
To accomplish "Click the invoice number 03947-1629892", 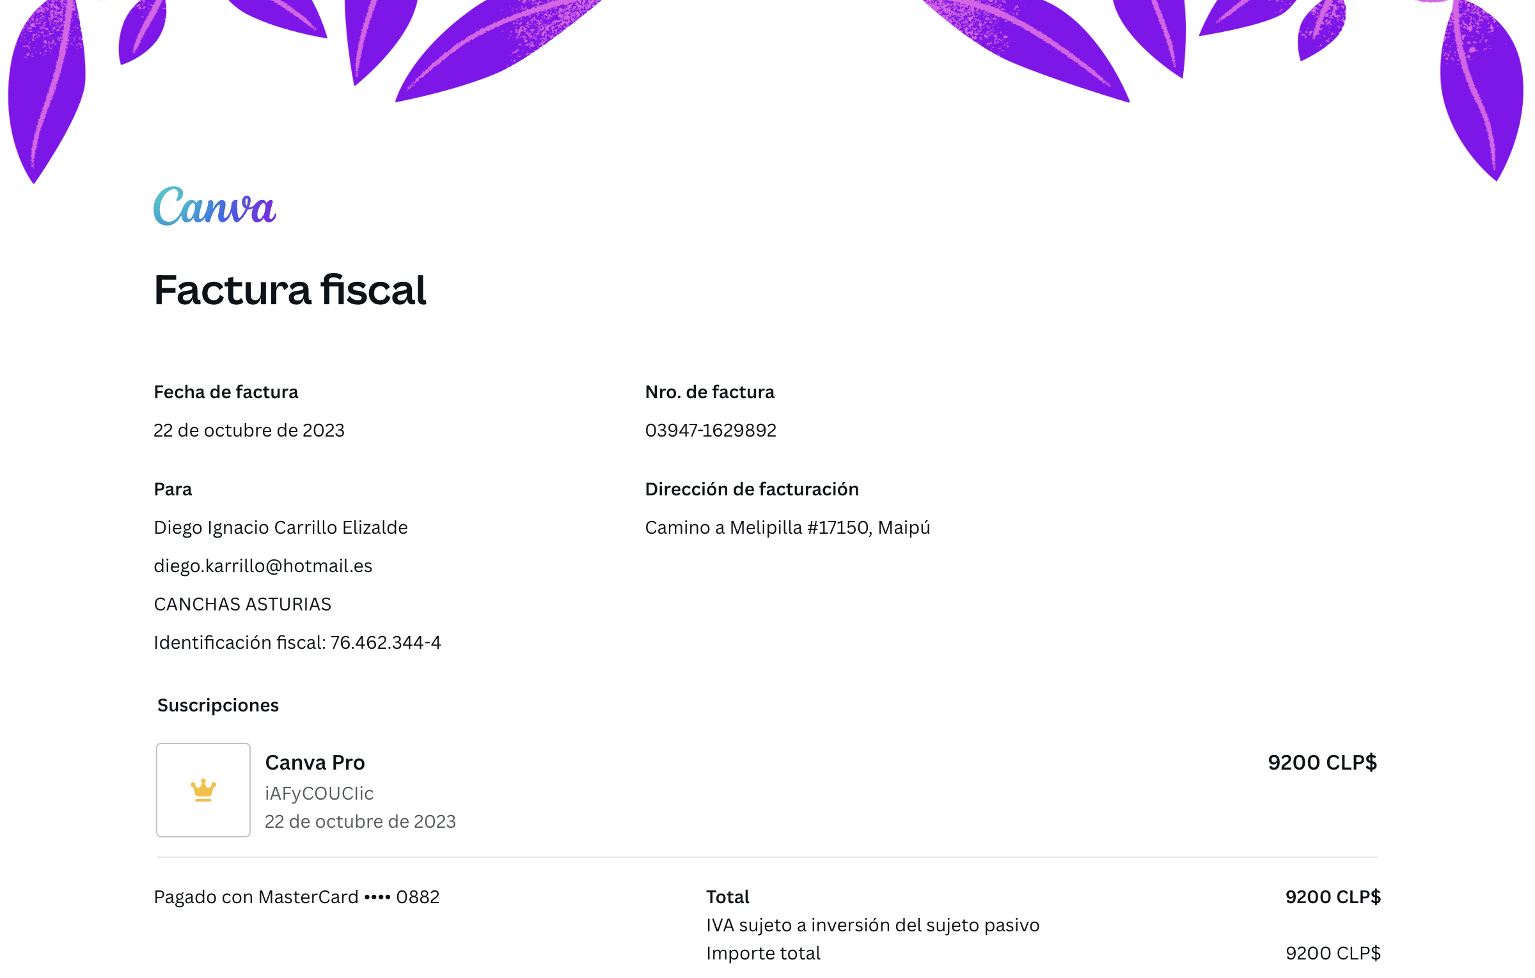I will 711,430.
